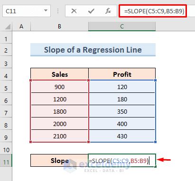Select Profit cell with value 120
The width and height of the screenshot is (195, 181).
pyautogui.click(x=122, y=87)
